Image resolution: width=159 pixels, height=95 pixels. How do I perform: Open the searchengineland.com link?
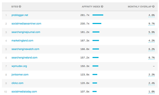[x=24, y=58]
